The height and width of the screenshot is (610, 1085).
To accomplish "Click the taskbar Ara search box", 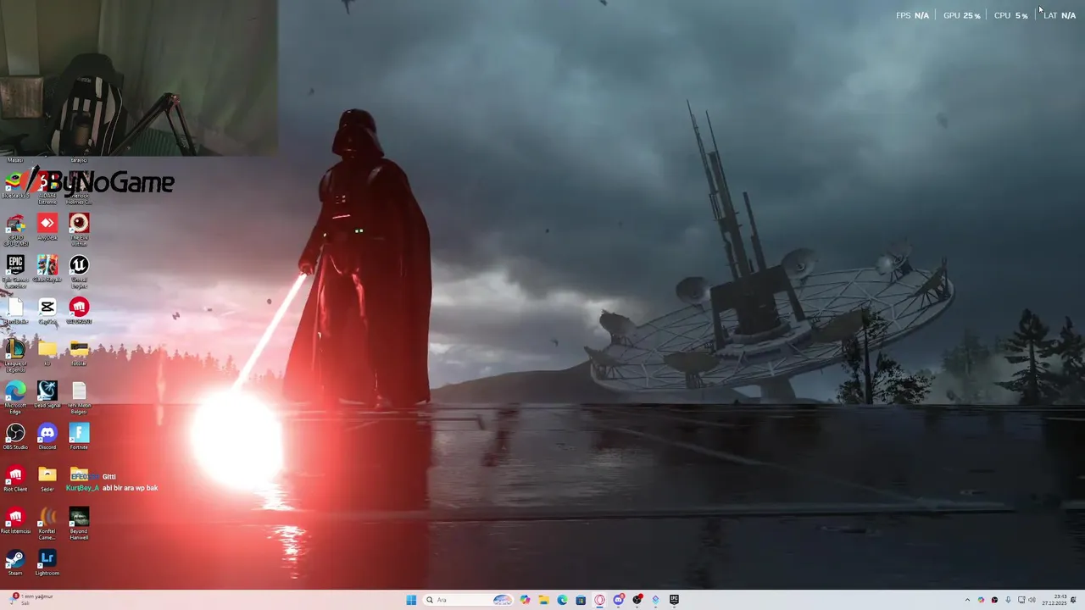I will click(469, 600).
